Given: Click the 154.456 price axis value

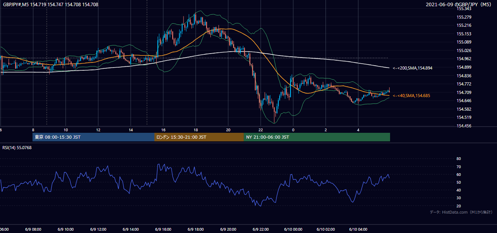Looking at the screenshot, I should click(464, 126).
